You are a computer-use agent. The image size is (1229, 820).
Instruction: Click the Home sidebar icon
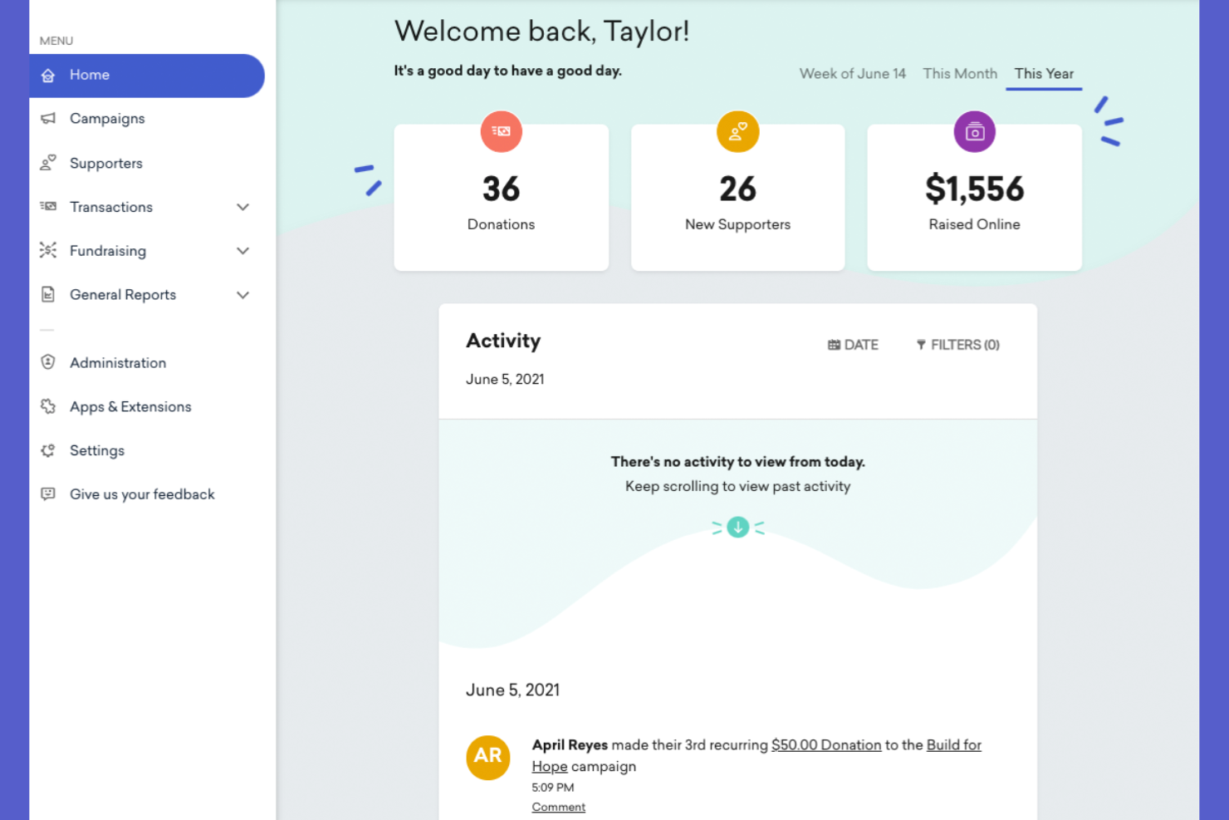click(48, 75)
